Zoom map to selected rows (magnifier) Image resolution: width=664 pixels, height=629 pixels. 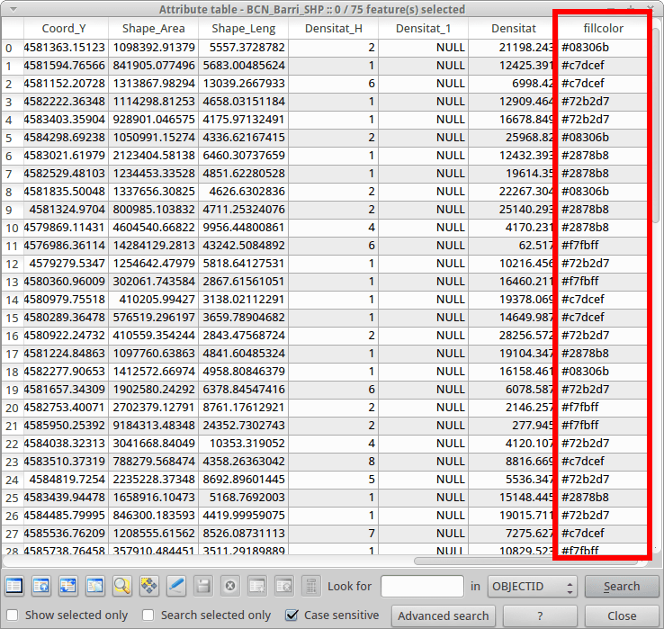(x=122, y=586)
